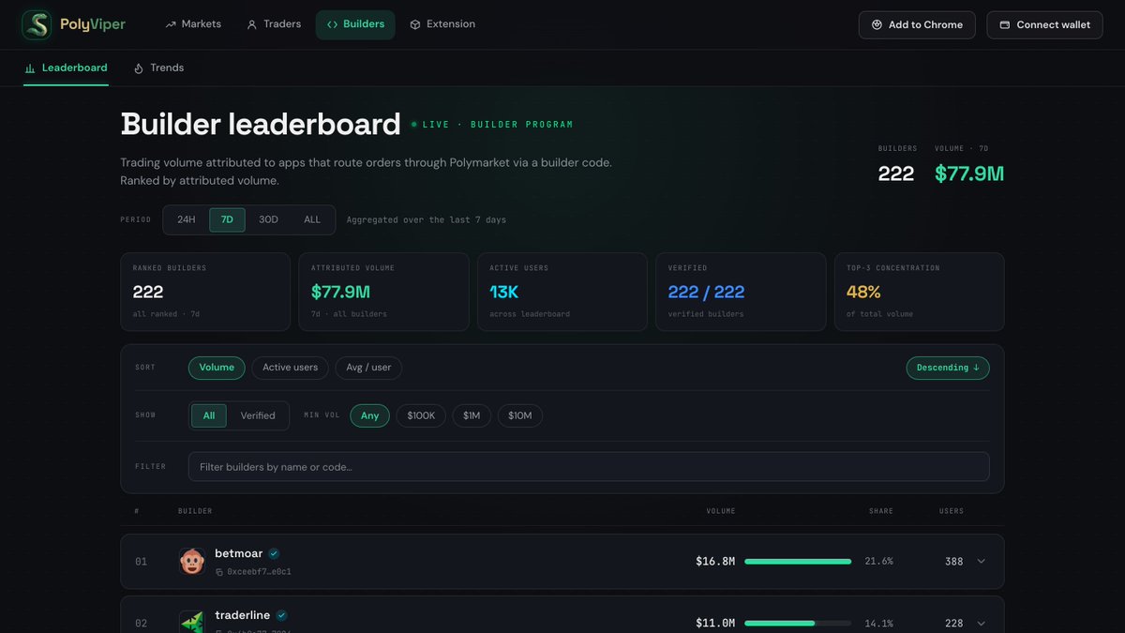Open the Extension page
The image size is (1125, 633).
point(442,24)
